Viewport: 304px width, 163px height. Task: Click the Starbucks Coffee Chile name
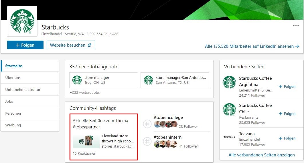click(x=255, y=109)
